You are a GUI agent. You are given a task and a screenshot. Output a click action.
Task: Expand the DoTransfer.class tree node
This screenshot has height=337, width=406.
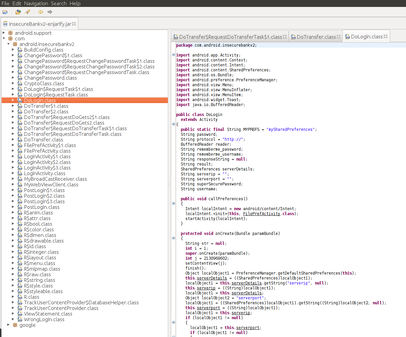click(x=13, y=139)
